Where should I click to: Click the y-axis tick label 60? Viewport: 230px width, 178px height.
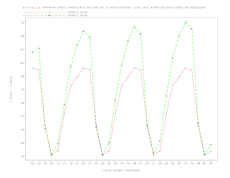point(22,63)
